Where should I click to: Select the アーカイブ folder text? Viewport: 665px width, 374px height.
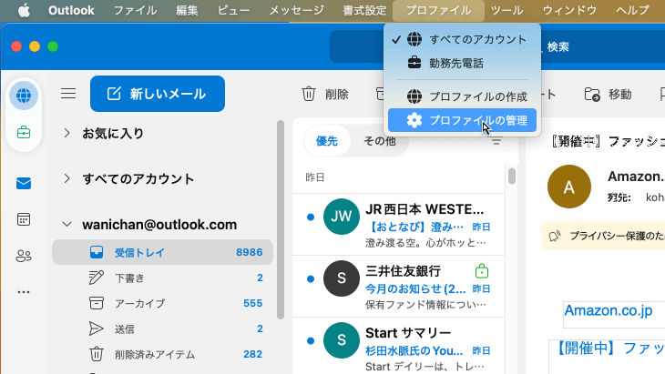139,303
